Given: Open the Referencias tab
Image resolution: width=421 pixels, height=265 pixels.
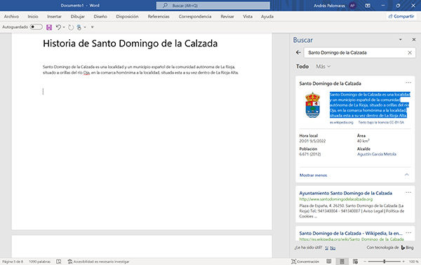Looking at the screenshot, I should [159, 16].
